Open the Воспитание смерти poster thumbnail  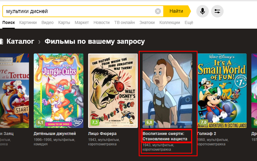[167, 91]
